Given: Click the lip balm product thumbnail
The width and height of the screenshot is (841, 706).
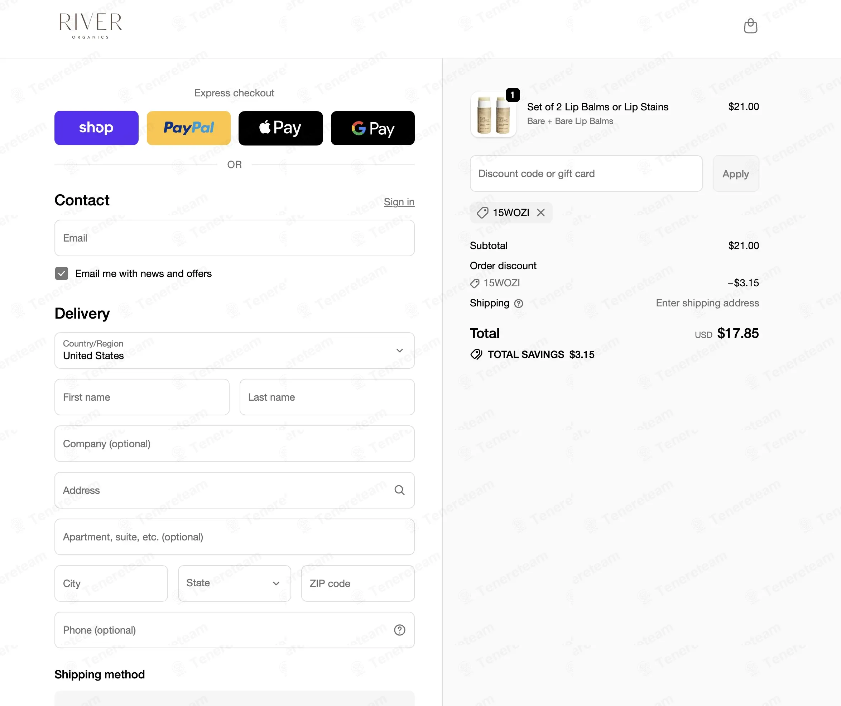Looking at the screenshot, I should tap(493, 114).
